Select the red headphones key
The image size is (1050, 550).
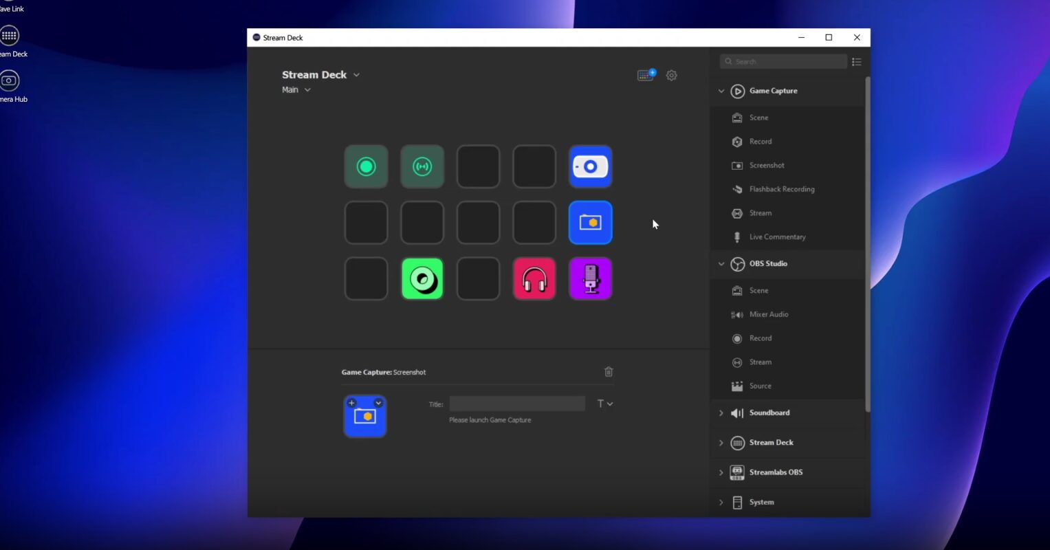point(534,278)
